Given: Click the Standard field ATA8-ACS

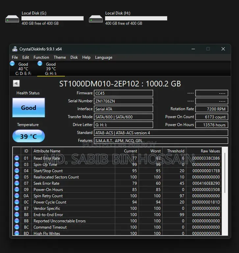Looking at the screenshot, I should tap(161, 133).
